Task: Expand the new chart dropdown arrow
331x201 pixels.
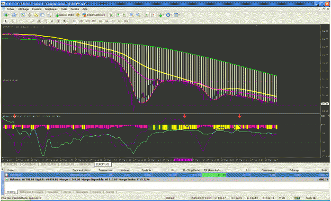Action: coord(8,15)
